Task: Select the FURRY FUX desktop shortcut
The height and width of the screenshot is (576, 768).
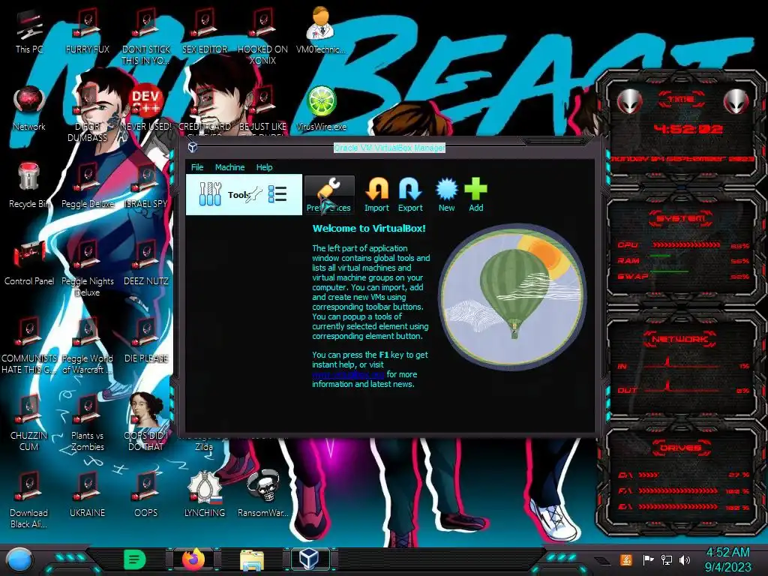Action: click(x=87, y=31)
